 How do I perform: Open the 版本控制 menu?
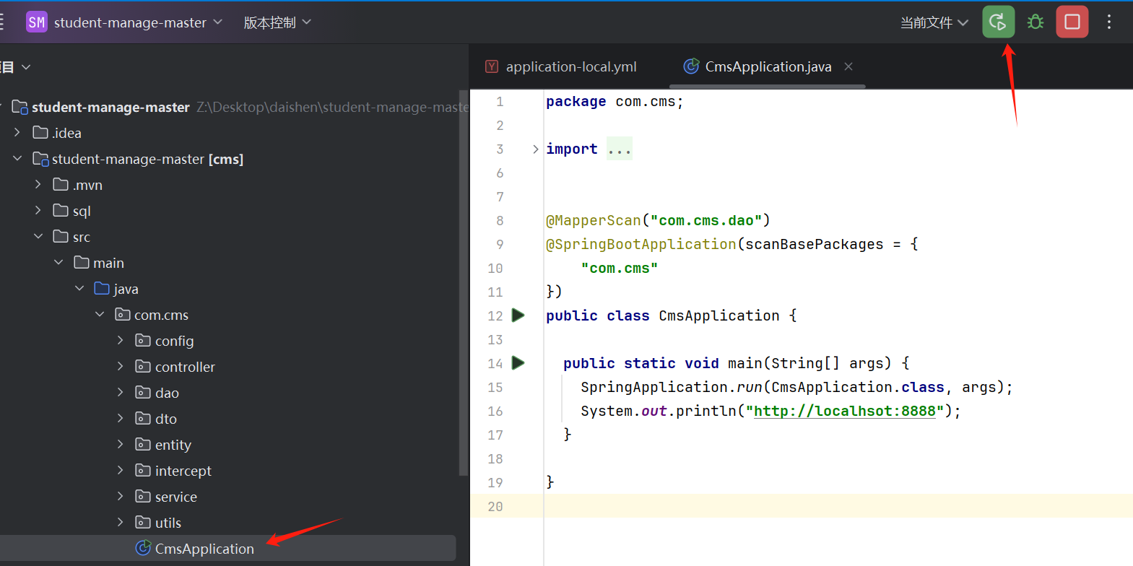tap(277, 22)
